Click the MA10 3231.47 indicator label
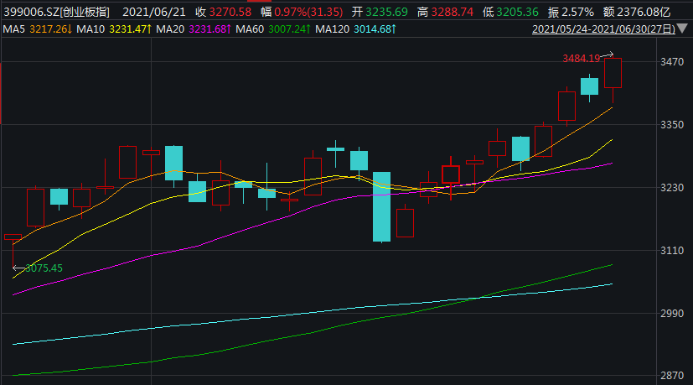This screenshot has width=693, height=385. click(x=114, y=29)
